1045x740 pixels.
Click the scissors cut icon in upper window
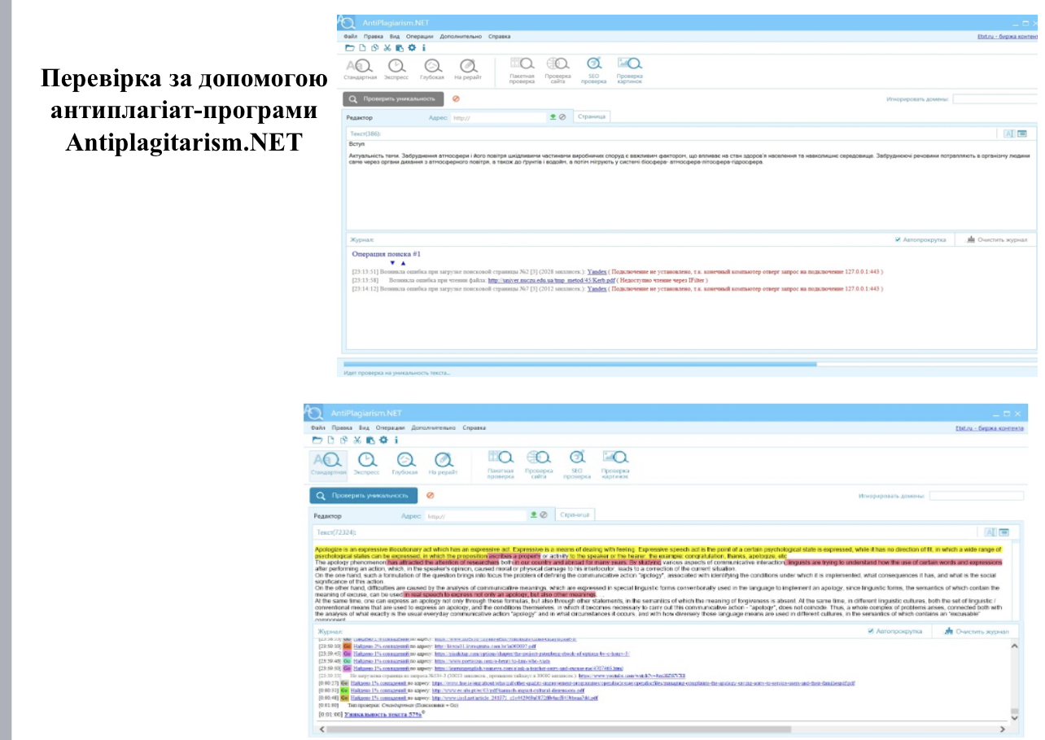(x=387, y=47)
